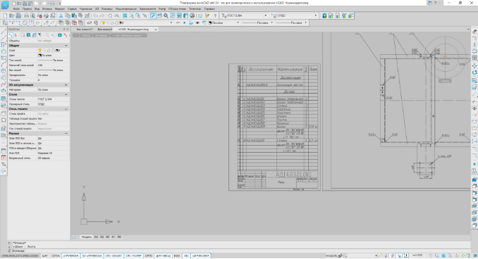Click the help question mark toolbar icon
Image resolution: width=478 pixels, height=259 pixels.
click(x=215, y=15)
